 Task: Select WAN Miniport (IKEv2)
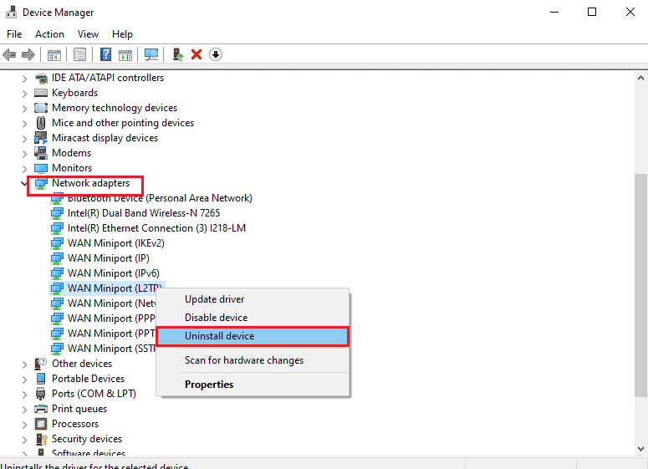click(115, 243)
